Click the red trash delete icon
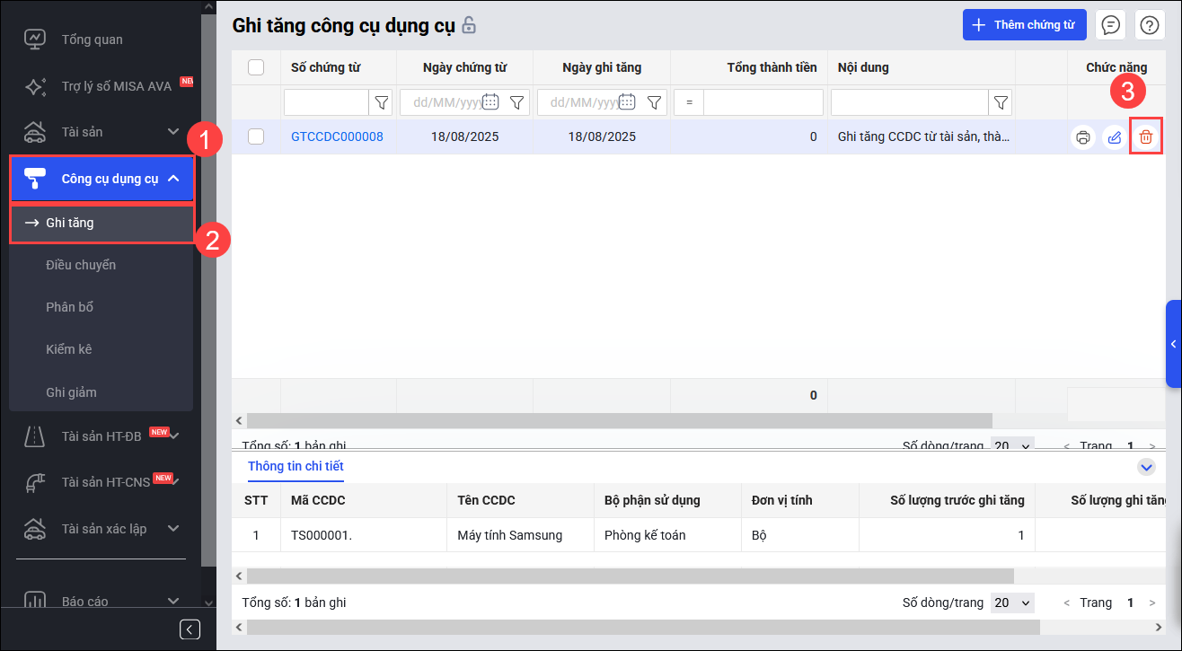The width and height of the screenshot is (1182, 651). click(x=1146, y=137)
